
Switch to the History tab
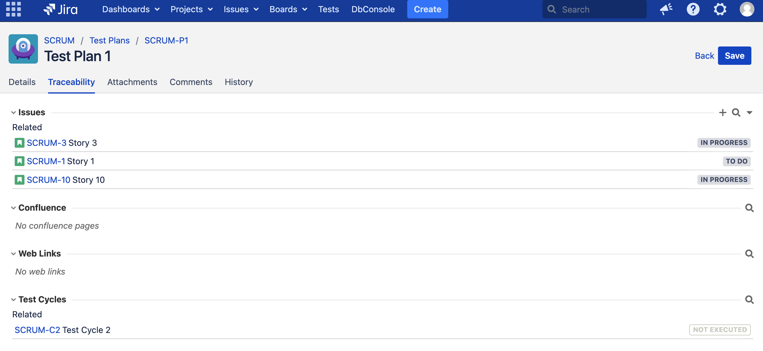tap(239, 82)
